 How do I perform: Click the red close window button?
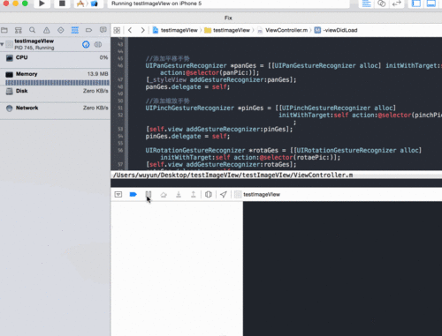[6, 4]
